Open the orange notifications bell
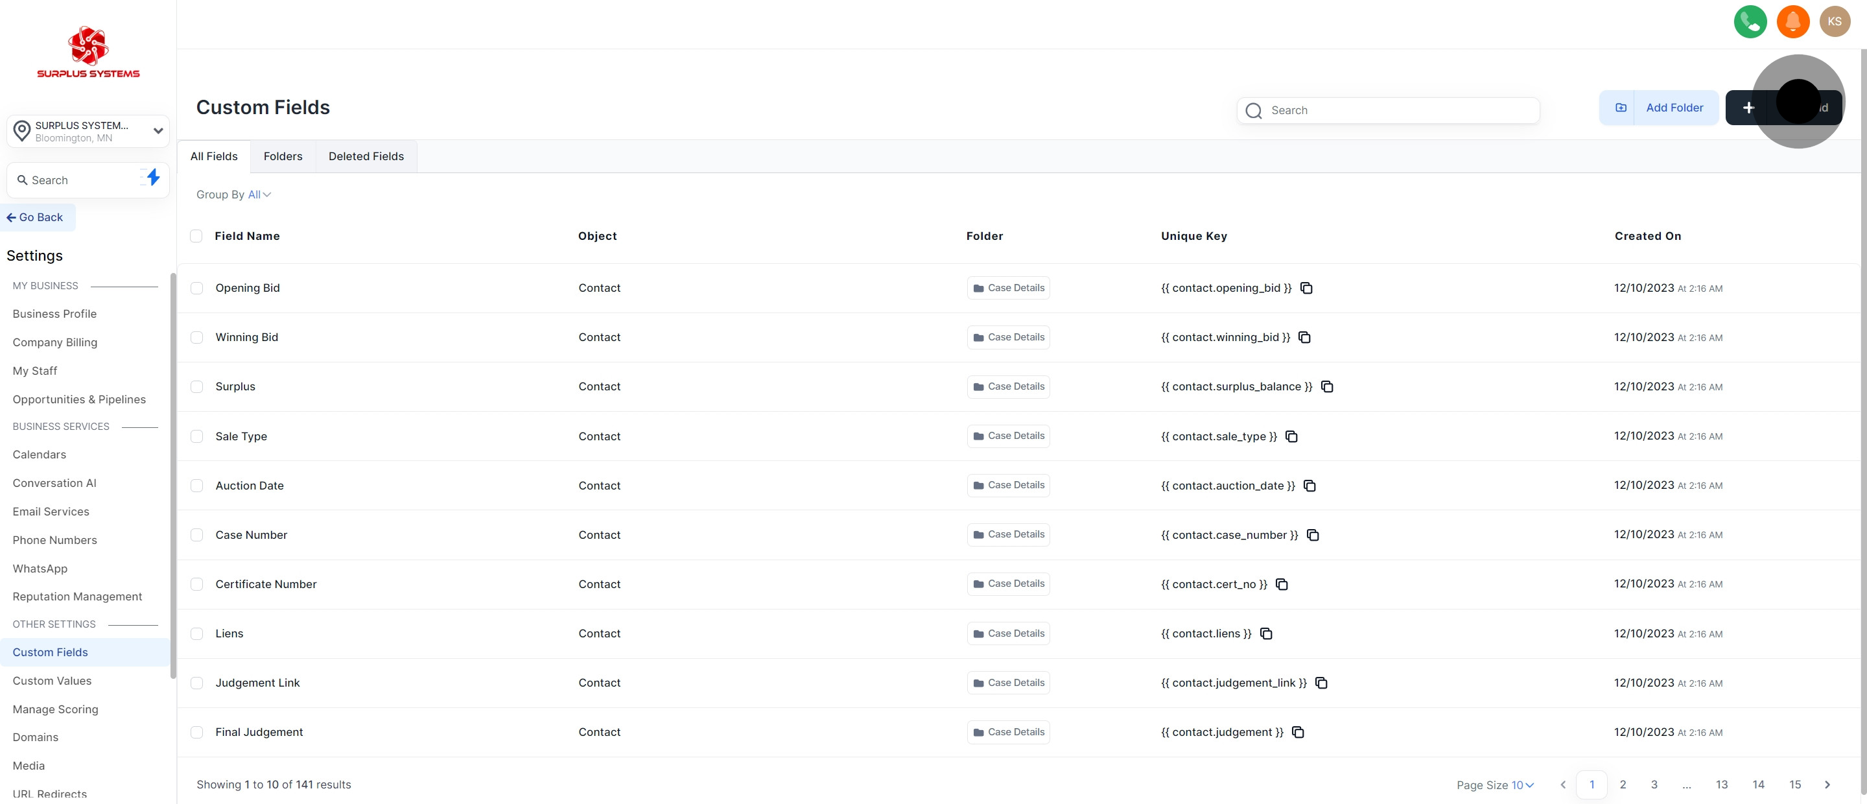The height and width of the screenshot is (804, 1867). [x=1792, y=22]
